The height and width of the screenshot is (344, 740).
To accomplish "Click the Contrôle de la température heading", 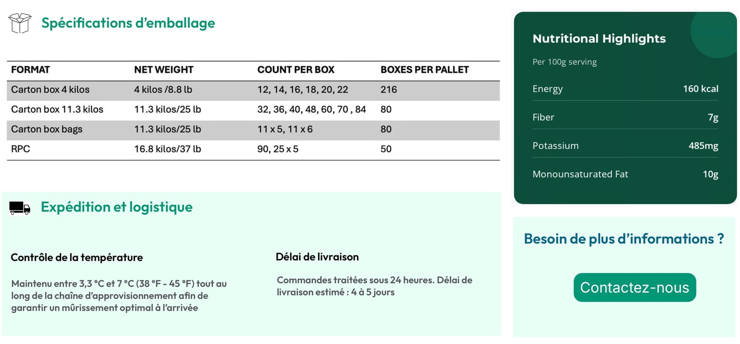I will (77, 258).
